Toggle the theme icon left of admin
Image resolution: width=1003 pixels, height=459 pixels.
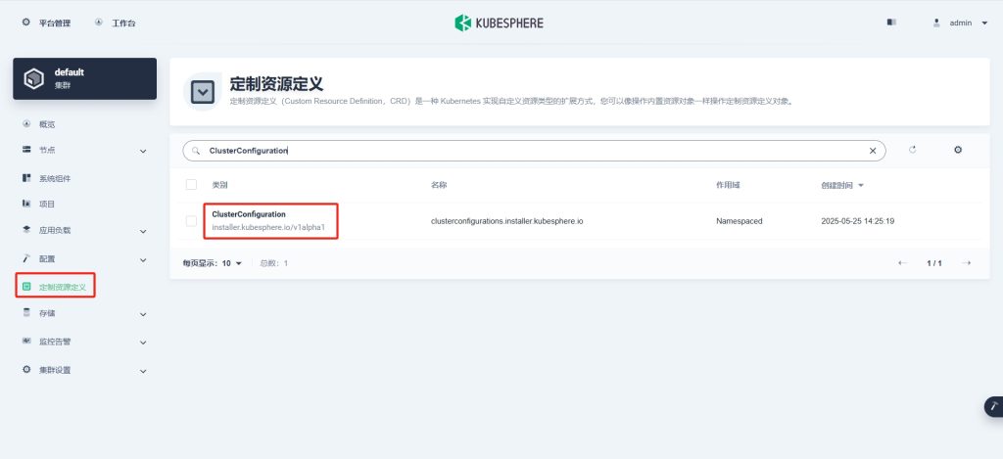891,23
